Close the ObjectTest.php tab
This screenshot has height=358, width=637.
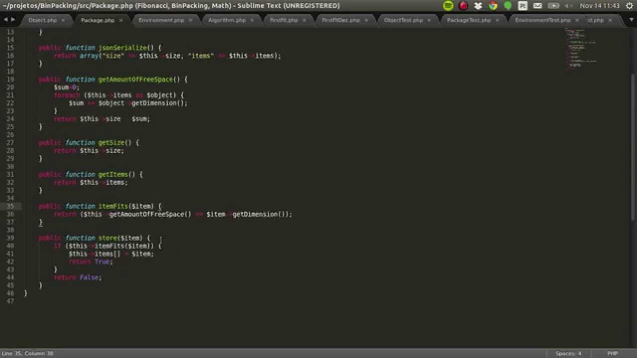(x=429, y=20)
